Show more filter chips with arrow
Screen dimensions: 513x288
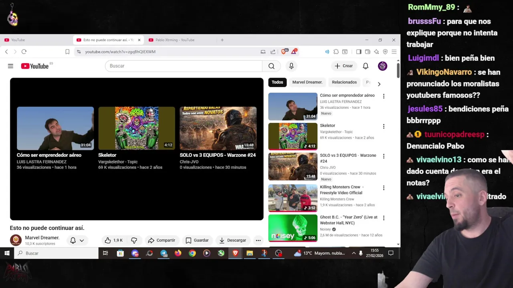(379, 84)
